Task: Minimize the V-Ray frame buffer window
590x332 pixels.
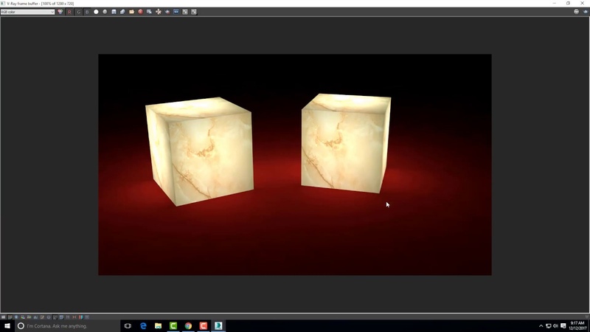Action: 555,4
